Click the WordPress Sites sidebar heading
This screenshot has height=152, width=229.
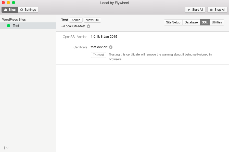point(14,20)
